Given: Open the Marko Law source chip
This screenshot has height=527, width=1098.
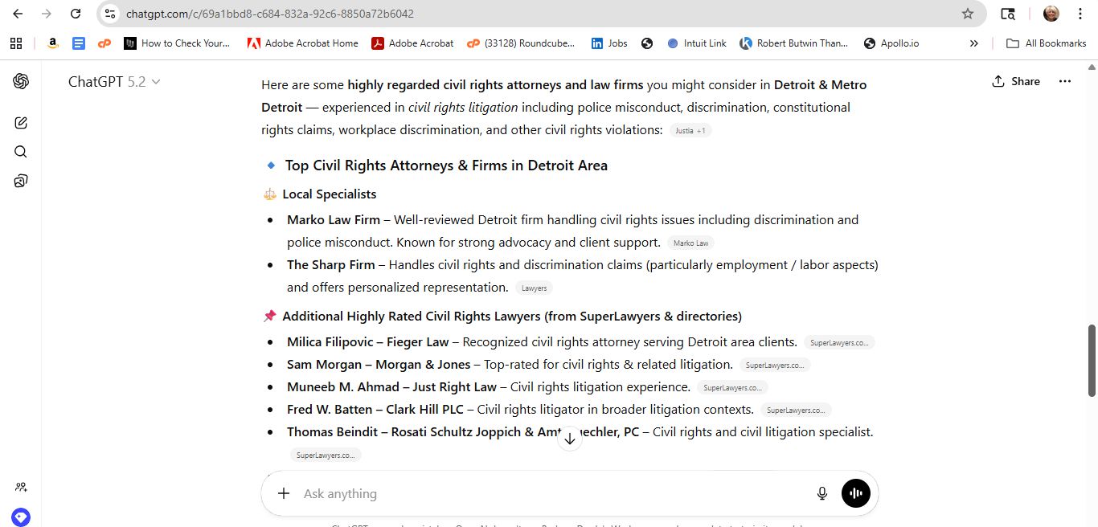Looking at the screenshot, I should pyautogui.click(x=690, y=243).
